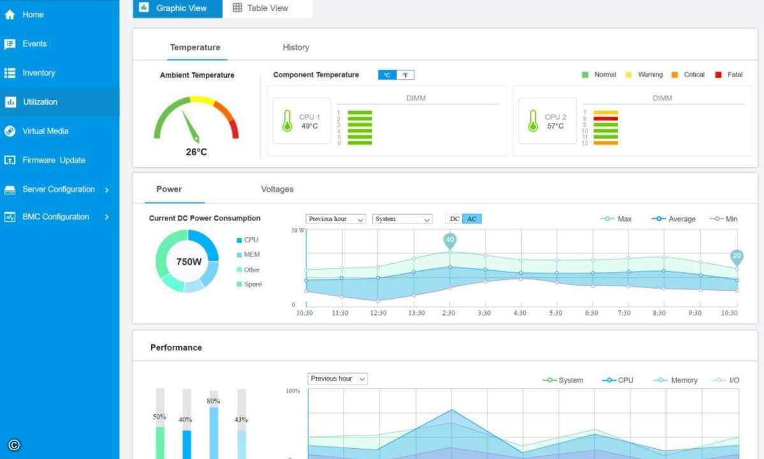This screenshot has height=459, width=764.
Task: Click Spare legend swatch in power donut
Action: [239, 284]
